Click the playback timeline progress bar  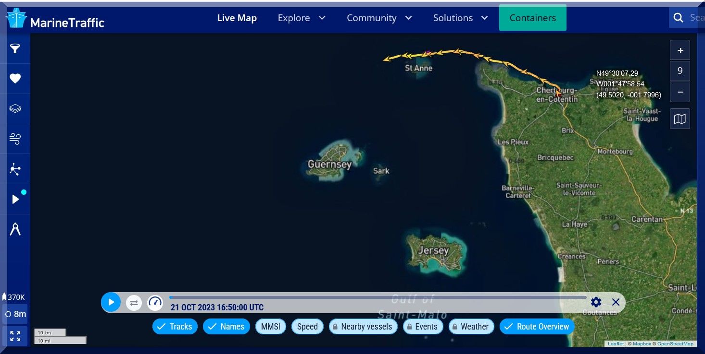(x=378, y=297)
